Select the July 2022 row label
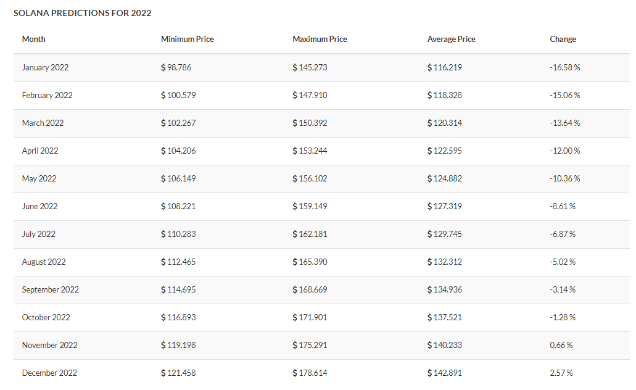This screenshot has height=390, width=636. pos(38,234)
